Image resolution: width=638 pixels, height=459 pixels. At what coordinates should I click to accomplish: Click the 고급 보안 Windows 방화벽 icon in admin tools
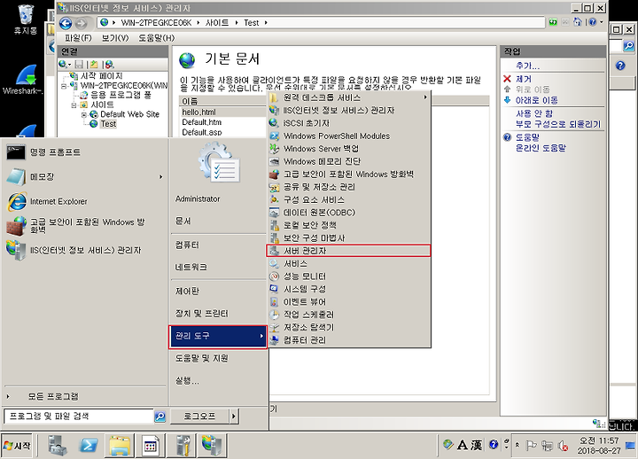(x=274, y=175)
